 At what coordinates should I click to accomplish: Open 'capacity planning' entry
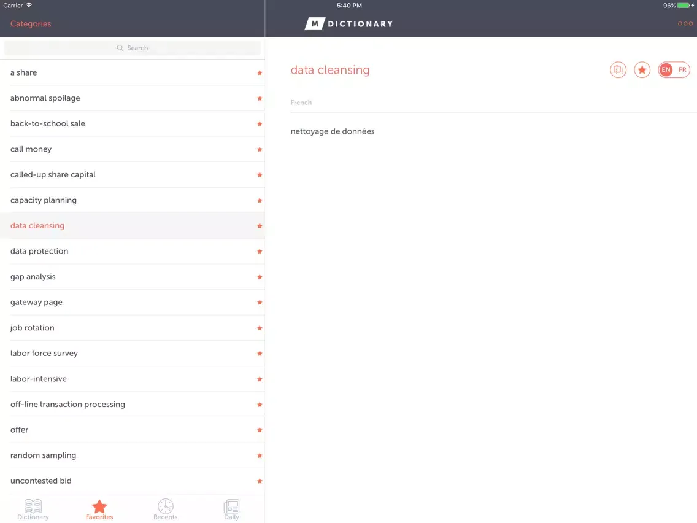coord(133,200)
